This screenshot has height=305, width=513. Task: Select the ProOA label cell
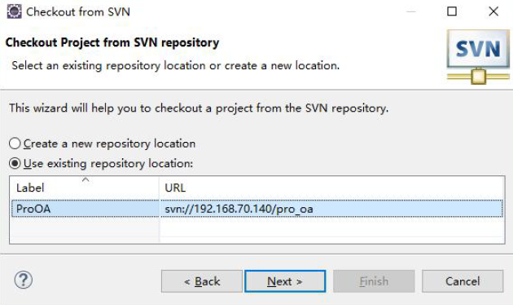[85, 209]
